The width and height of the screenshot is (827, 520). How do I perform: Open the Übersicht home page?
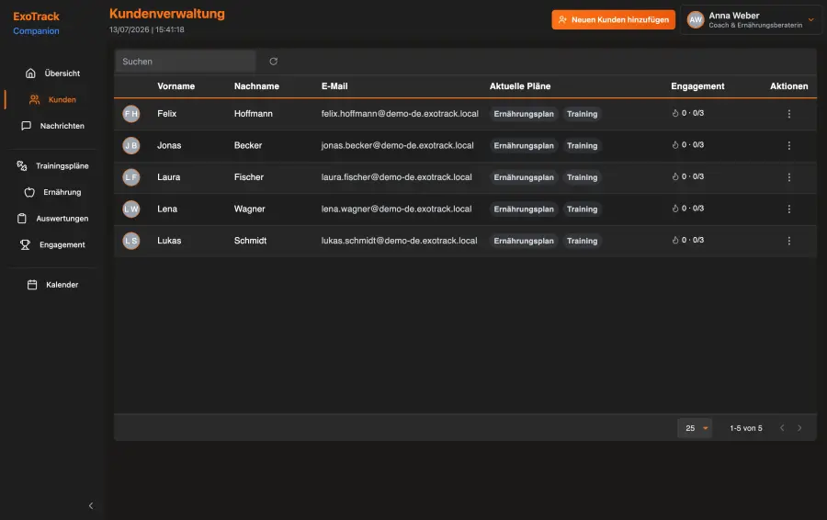tap(52, 73)
